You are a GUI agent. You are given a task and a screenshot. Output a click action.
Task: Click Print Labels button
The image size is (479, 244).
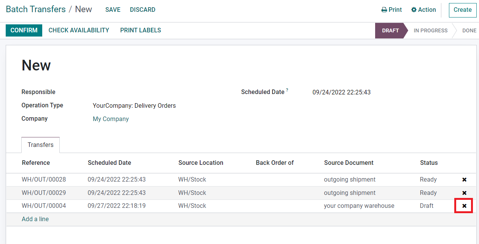pyautogui.click(x=140, y=30)
